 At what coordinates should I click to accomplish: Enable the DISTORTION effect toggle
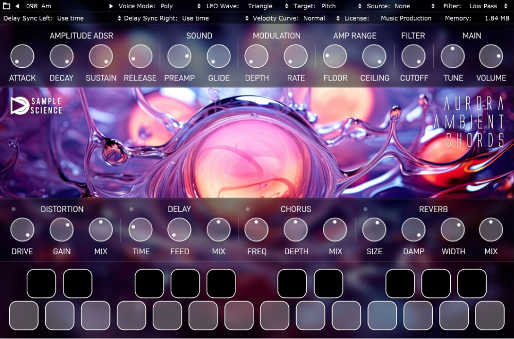tap(13, 209)
